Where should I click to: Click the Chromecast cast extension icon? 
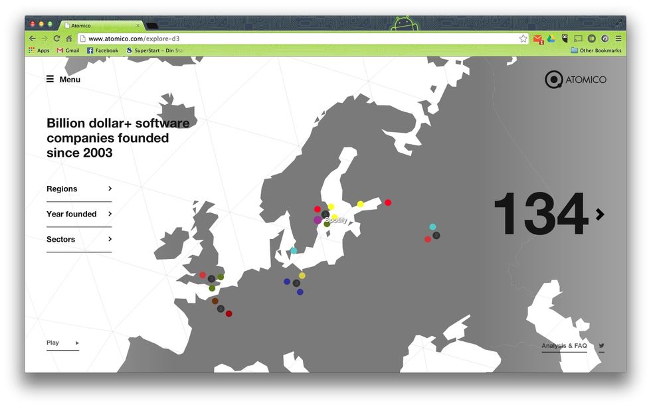click(x=578, y=39)
